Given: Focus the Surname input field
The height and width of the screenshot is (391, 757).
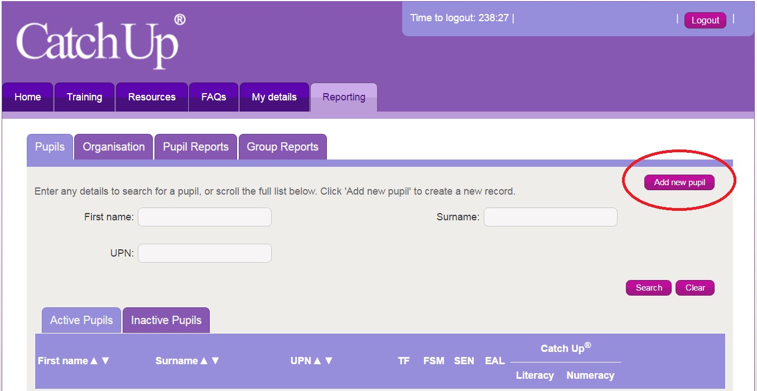Looking at the screenshot, I should [x=551, y=217].
